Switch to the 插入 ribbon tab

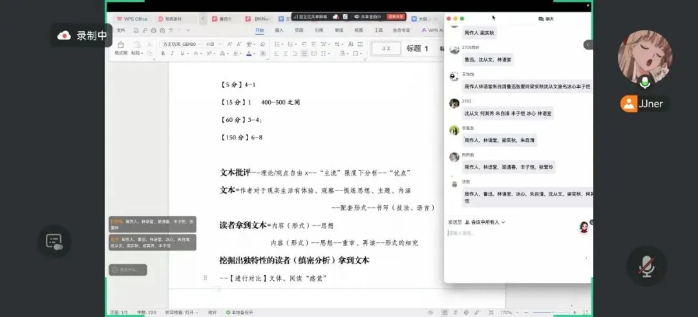279,30
